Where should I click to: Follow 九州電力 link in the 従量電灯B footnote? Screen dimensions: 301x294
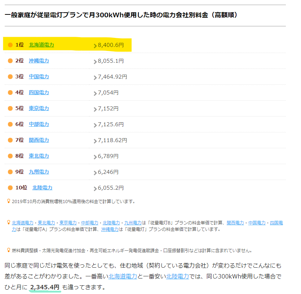pos(133,223)
